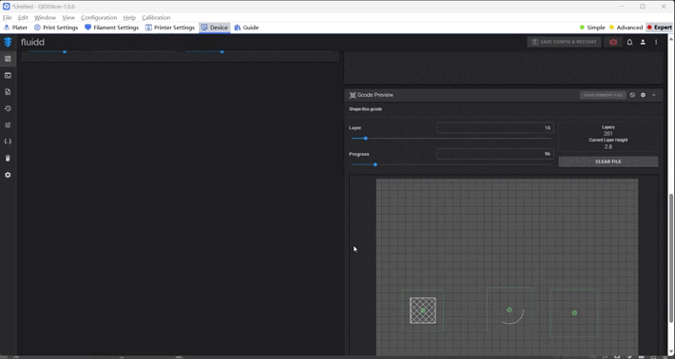This screenshot has width=675, height=359.
Task: Click the Load Current File button
Action: coord(603,95)
